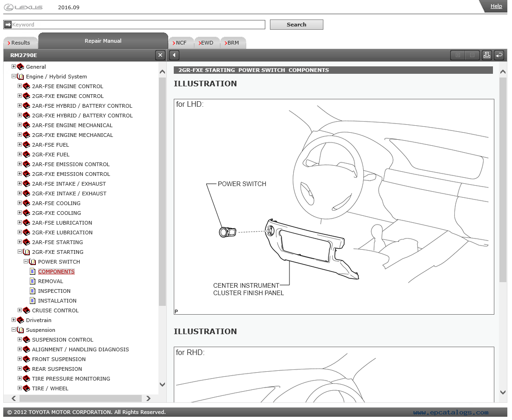Select 2AR-FSE ENGINE MECHANICAL tree item
The width and height of the screenshot is (512, 420).
pyautogui.click(x=72, y=125)
